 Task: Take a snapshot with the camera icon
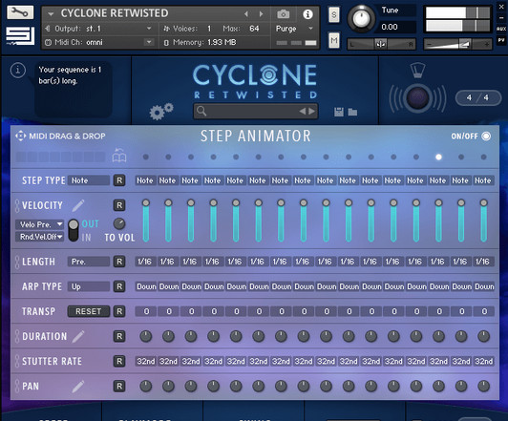click(x=284, y=14)
